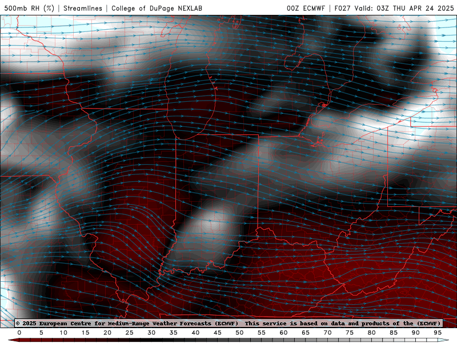The image size is (457, 343).
Task: Click the "0" label on color scale
Action: pyautogui.click(x=19, y=333)
